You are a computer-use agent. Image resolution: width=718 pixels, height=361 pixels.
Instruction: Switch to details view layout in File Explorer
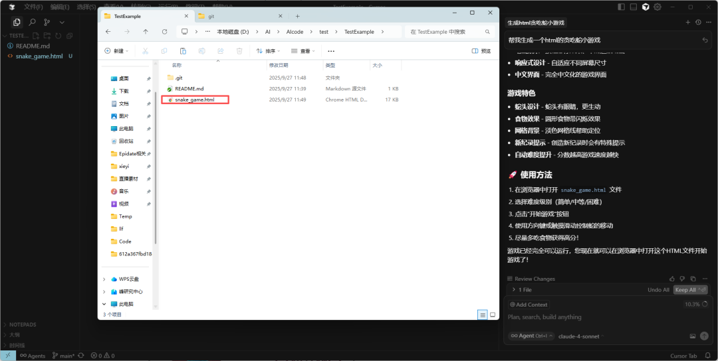coord(483,315)
